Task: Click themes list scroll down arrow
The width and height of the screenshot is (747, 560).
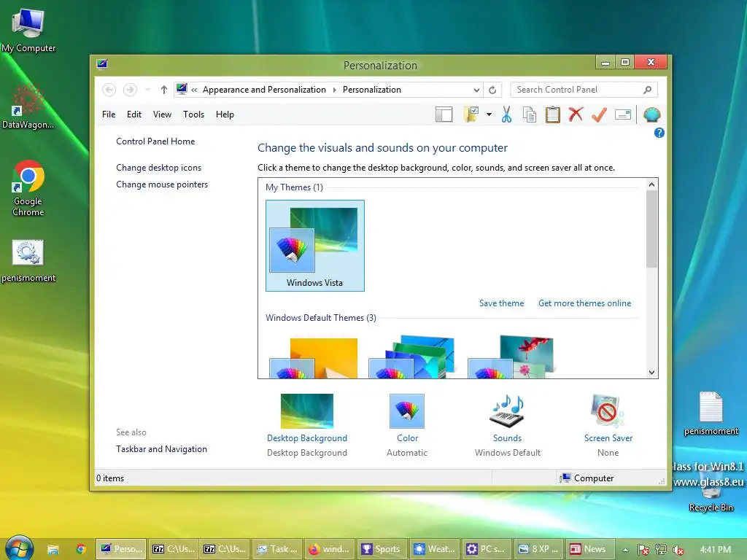Action: click(x=651, y=373)
